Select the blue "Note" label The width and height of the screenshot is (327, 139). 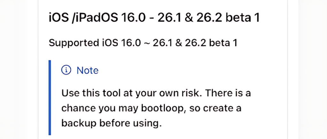pos(87,70)
